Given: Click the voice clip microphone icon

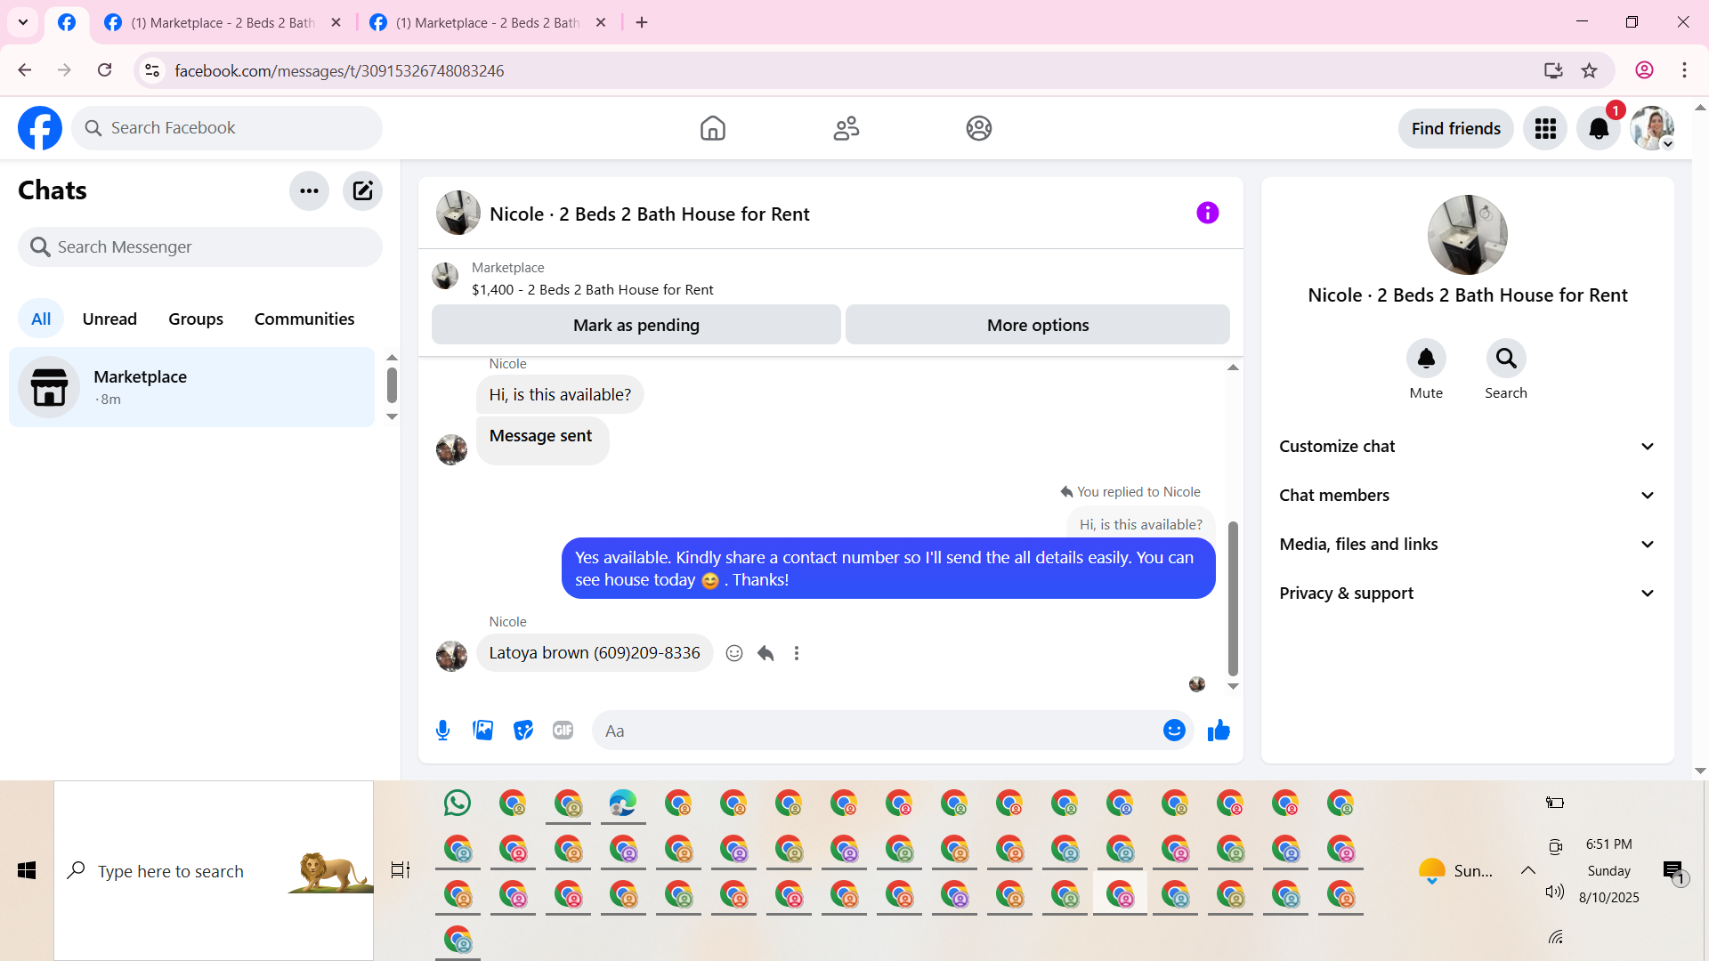Looking at the screenshot, I should tap(442, 731).
